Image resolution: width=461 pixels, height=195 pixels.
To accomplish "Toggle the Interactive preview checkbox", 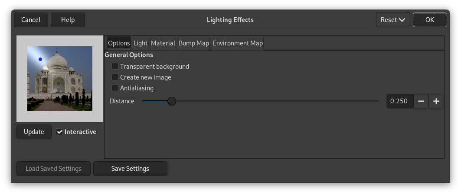I will pos(60,132).
